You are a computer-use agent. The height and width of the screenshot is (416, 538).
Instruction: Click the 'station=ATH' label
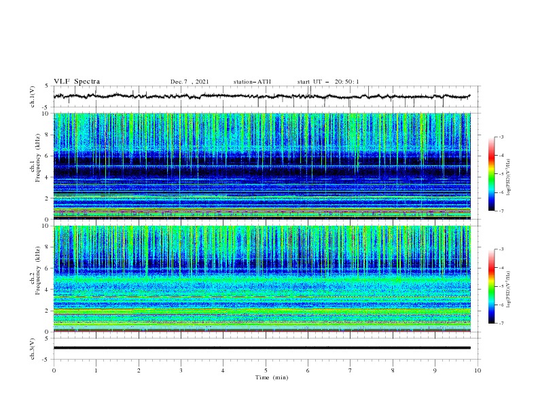click(x=252, y=82)
